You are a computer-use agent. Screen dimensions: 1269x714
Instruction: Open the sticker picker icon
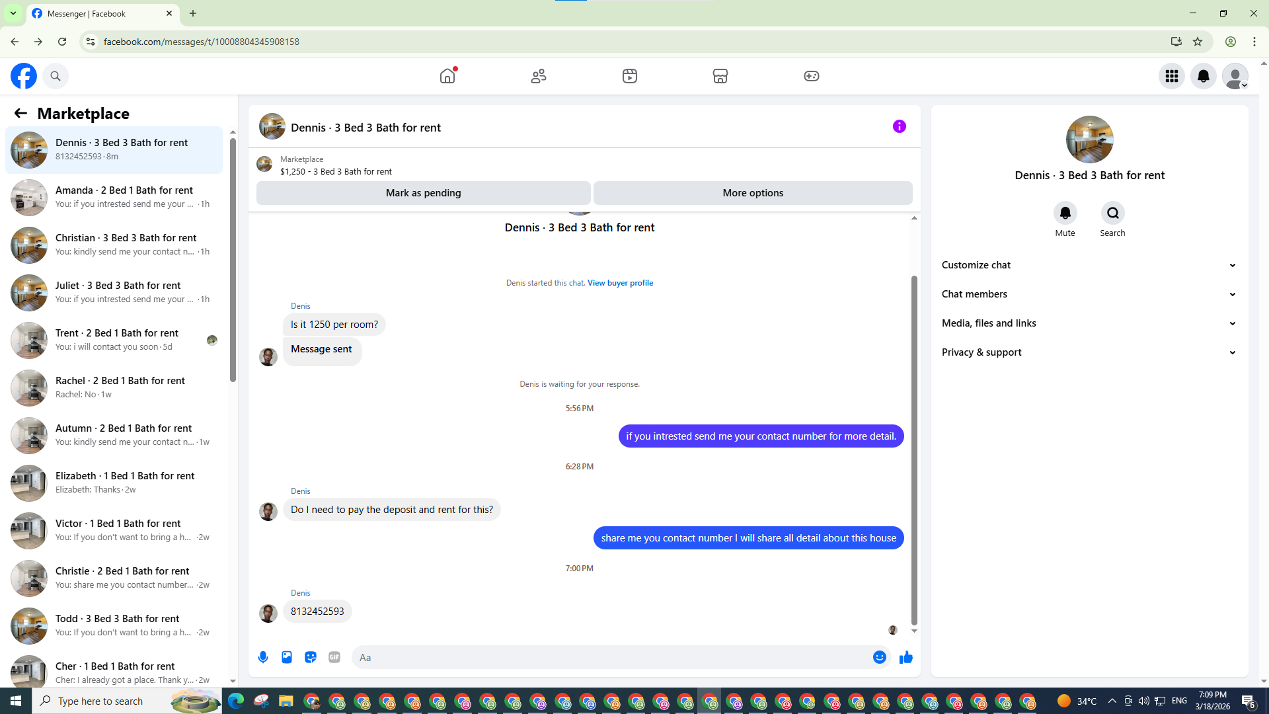tap(311, 657)
